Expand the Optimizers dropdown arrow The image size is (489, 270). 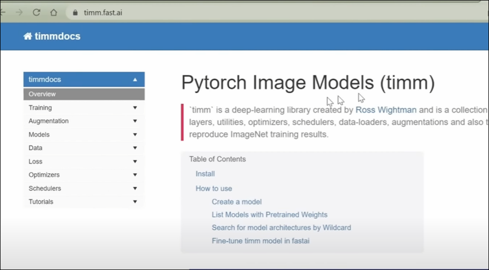coord(135,175)
